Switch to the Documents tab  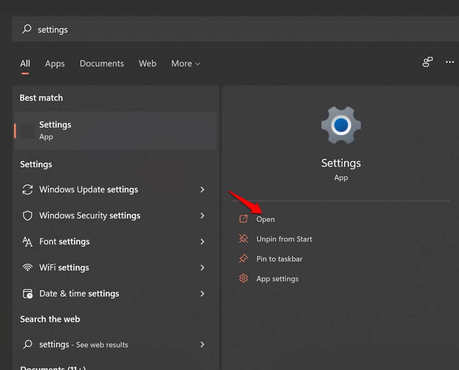pos(101,63)
